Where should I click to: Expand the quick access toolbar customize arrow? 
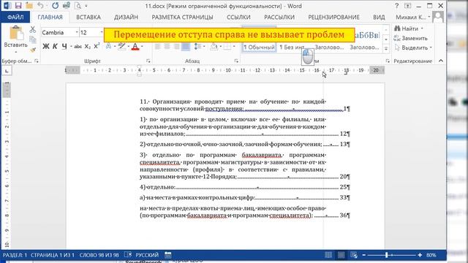(86, 6)
